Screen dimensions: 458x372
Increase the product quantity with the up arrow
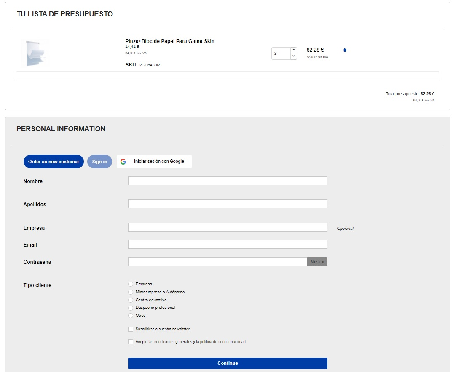[x=294, y=50]
